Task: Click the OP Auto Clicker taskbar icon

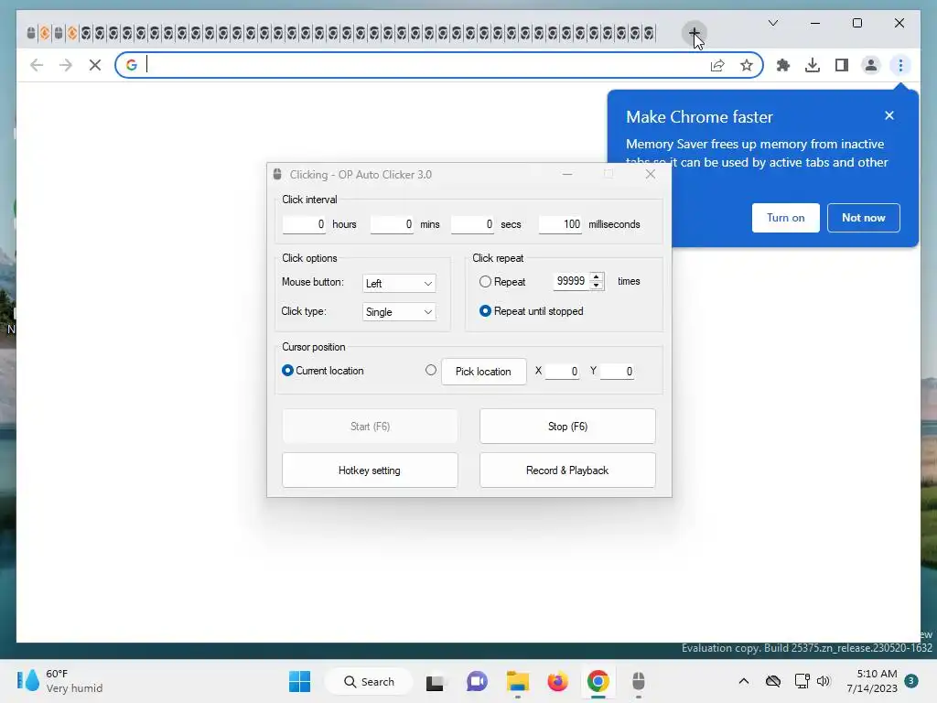Action: click(638, 681)
